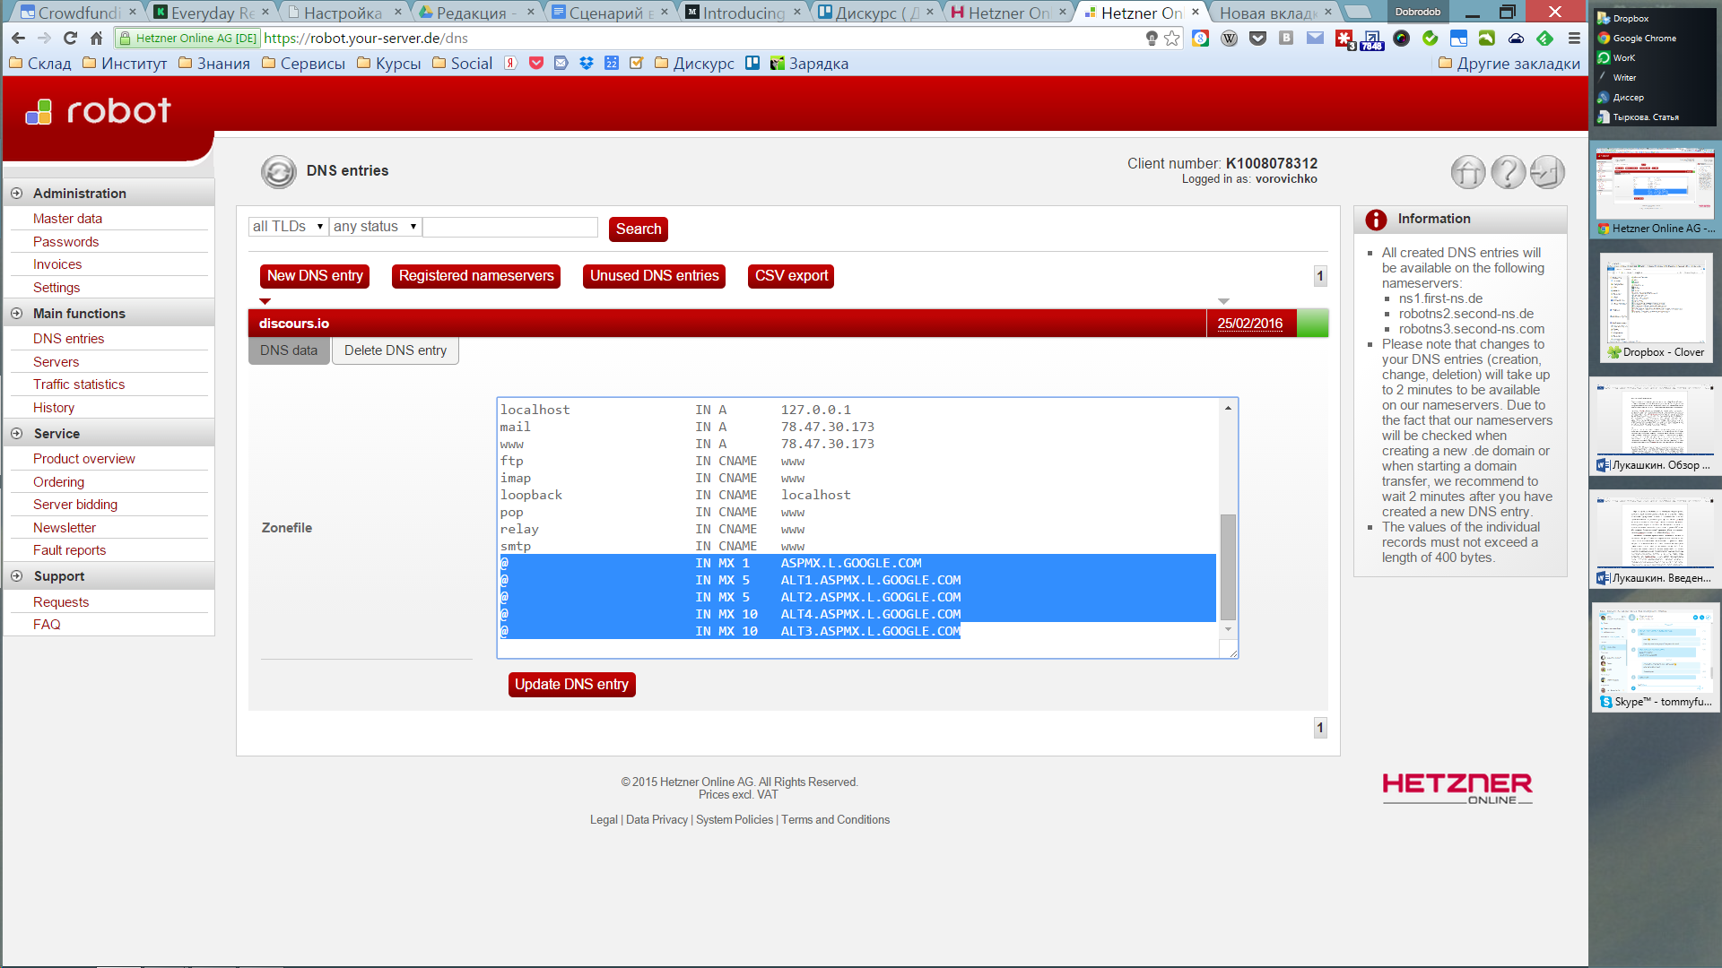
Task: Open Server bidding in the sidebar
Action: click(x=75, y=505)
